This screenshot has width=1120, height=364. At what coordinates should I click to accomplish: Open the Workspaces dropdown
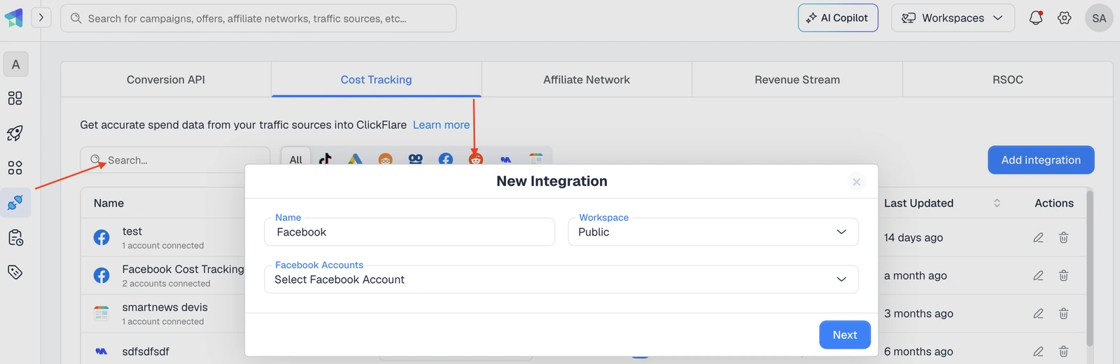(953, 18)
